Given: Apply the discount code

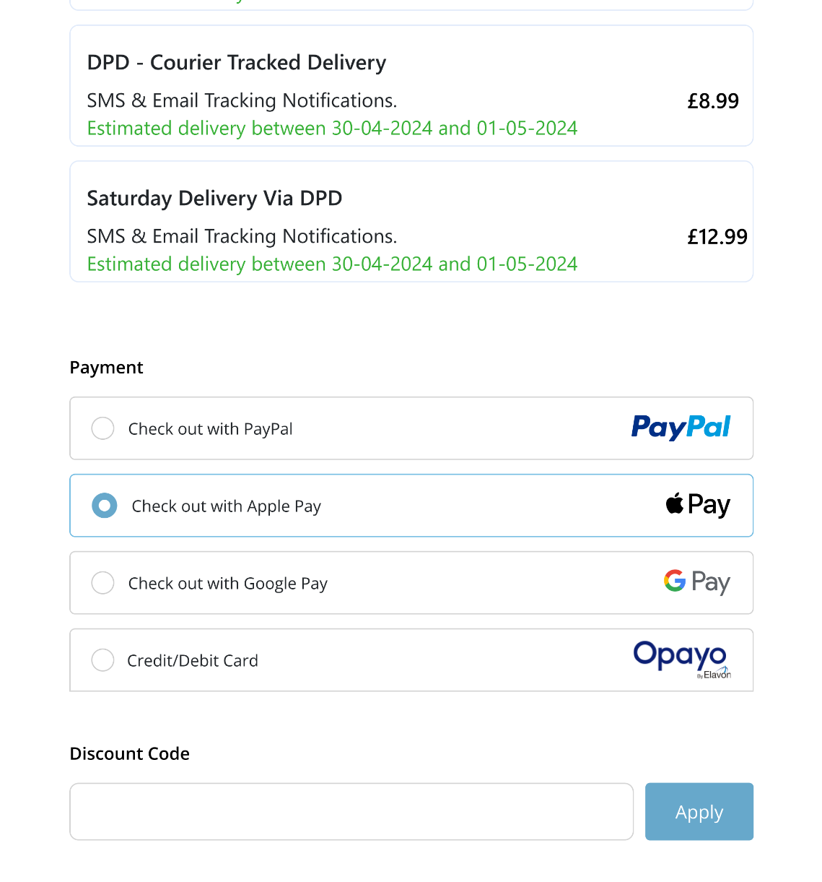Looking at the screenshot, I should (699, 812).
